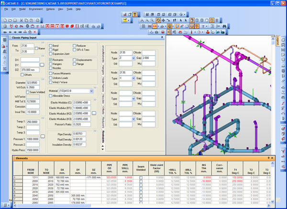Expand the first restraint Type dropdown
The image size is (287, 209).
click(133, 58)
